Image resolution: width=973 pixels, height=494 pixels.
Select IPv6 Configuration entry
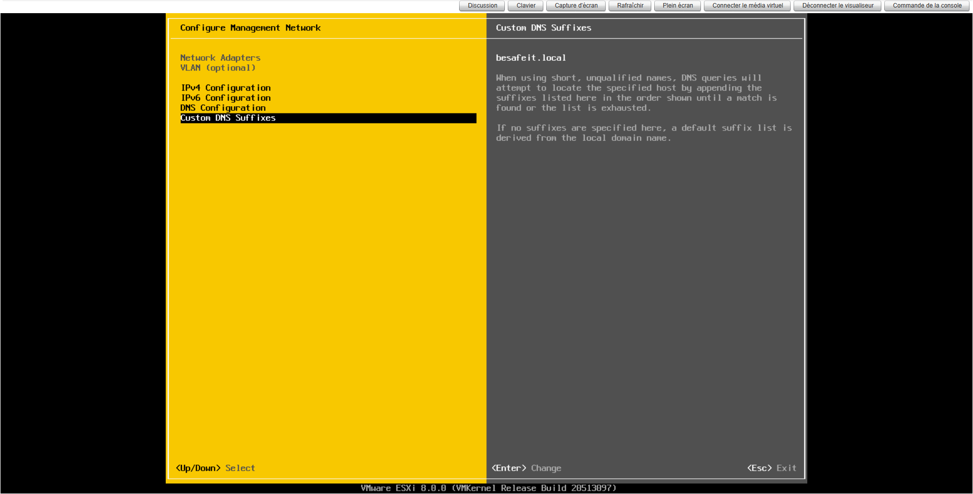pos(226,98)
